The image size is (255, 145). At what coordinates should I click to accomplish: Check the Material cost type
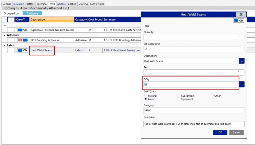tap(146, 96)
